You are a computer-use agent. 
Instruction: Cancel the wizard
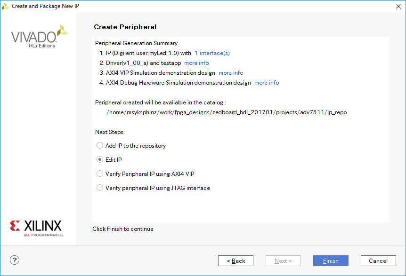(x=378, y=261)
